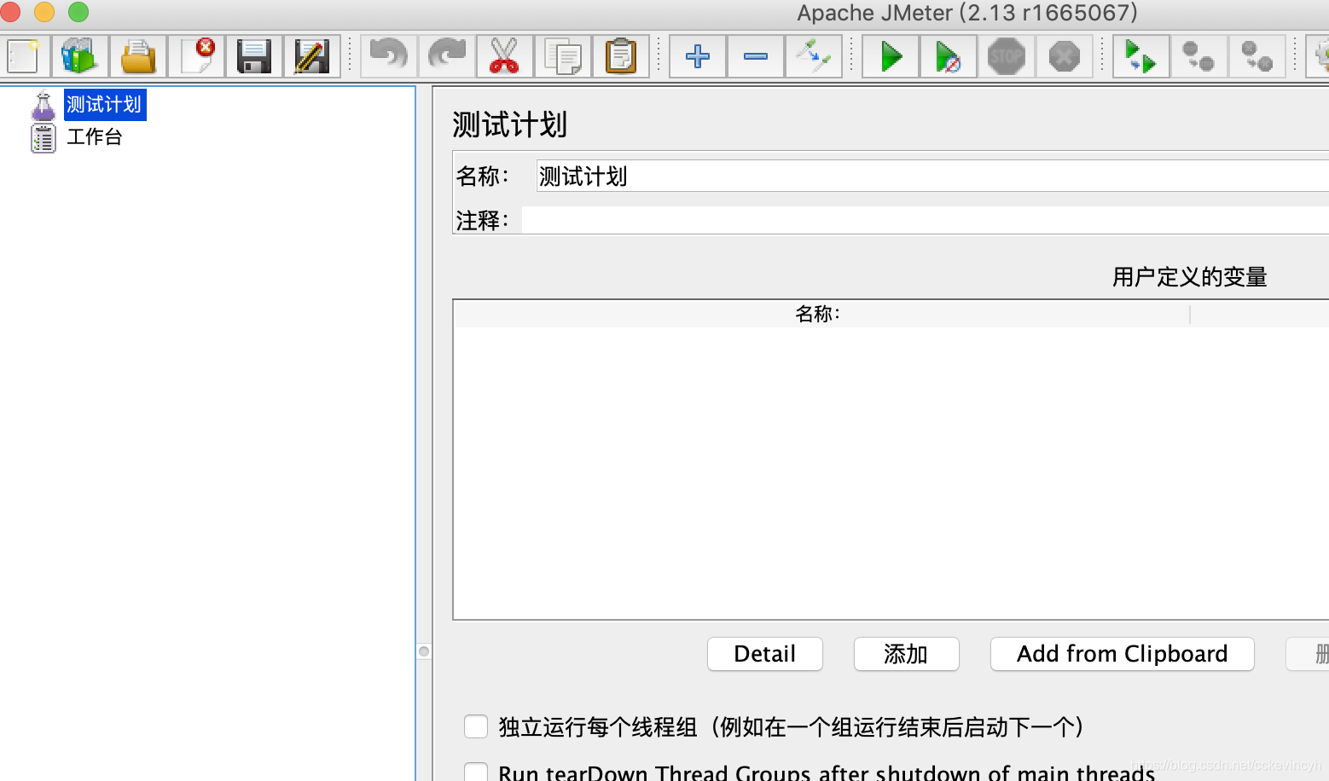Shutdown test with grey X icon

click(x=1065, y=57)
